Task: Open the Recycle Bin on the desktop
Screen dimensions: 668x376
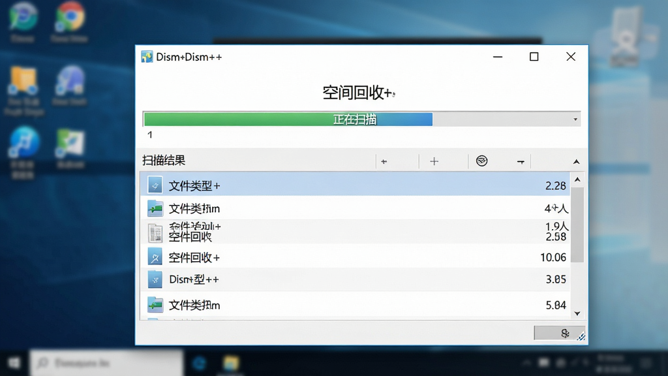Action: tap(626, 37)
